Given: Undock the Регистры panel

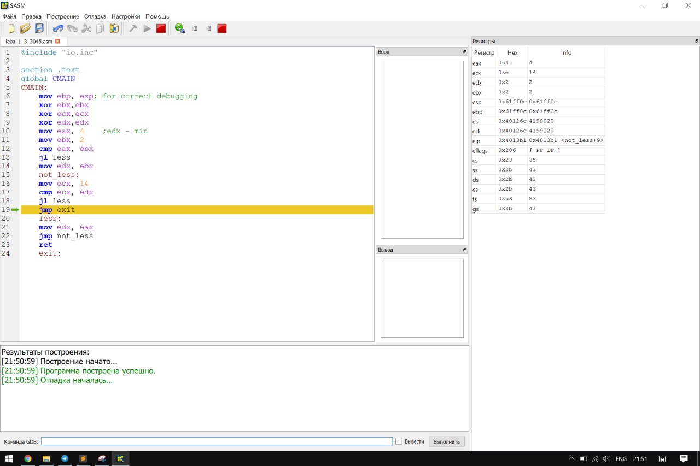Looking at the screenshot, I should click(697, 41).
